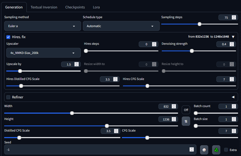The width and height of the screenshot is (241, 156).
Task: Collapse Hires. fix section with triangle icon
Action: click(233, 37)
